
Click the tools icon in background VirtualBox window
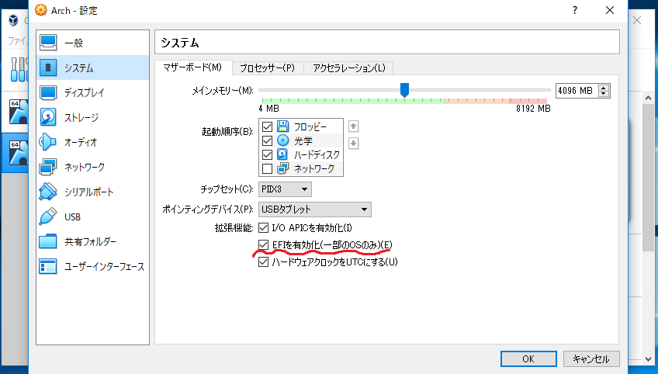click(19, 69)
